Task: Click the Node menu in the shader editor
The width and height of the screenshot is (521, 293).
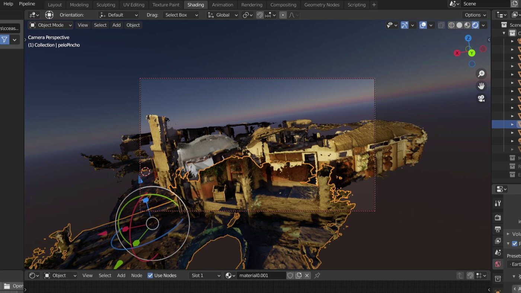Action: pos(137,276)
